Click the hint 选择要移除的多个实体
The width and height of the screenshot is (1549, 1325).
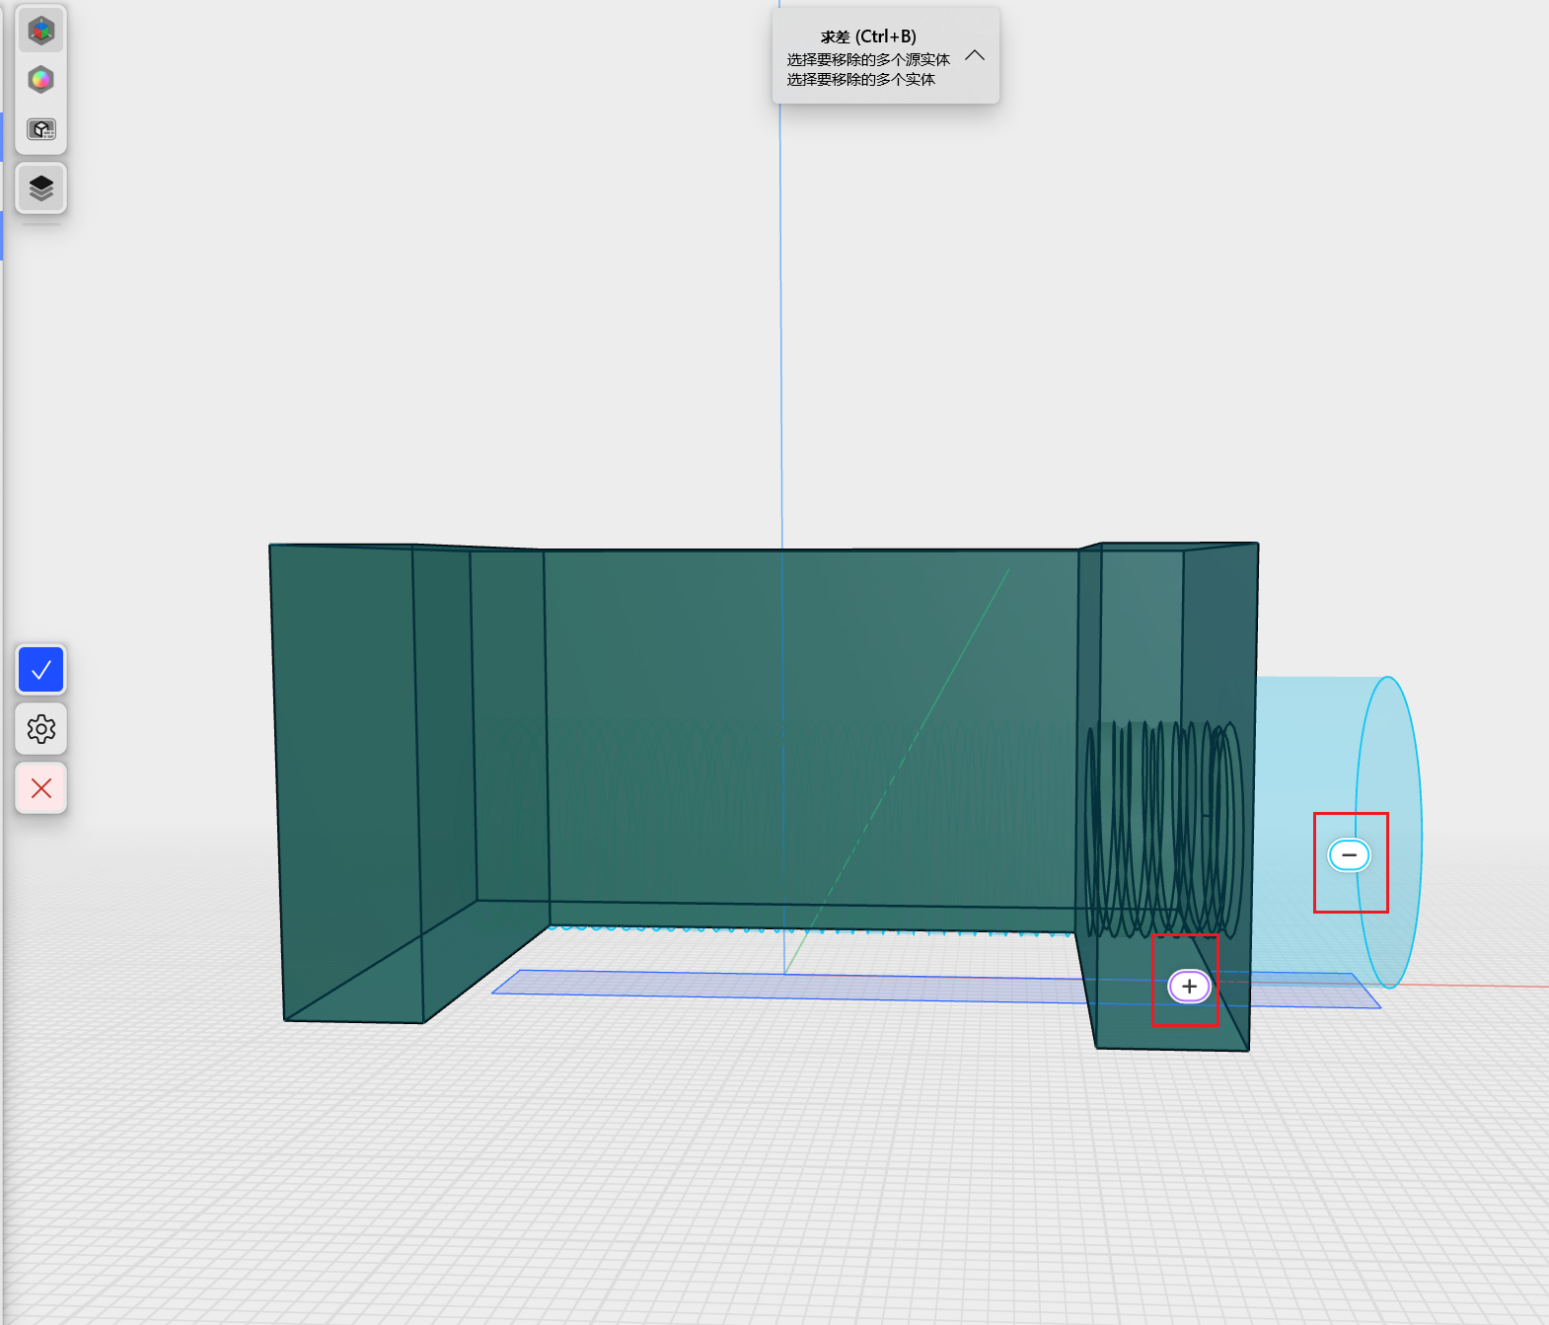[861, 79]
